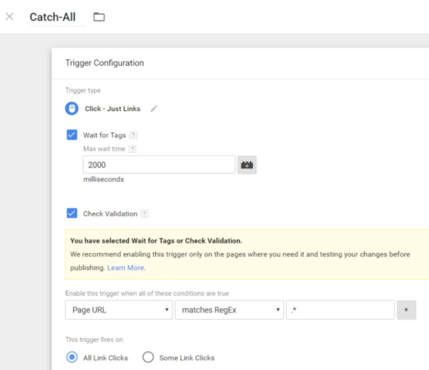429x370 pixels.
Task: Open the folder icon next to Catch-All
Action: pos(99,17)
